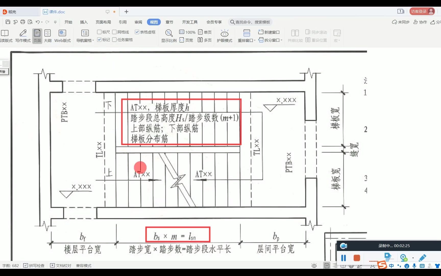441x276 pixels.
Task: Switch to 写作模式 writing mode
Action: [x=22, y=36]
